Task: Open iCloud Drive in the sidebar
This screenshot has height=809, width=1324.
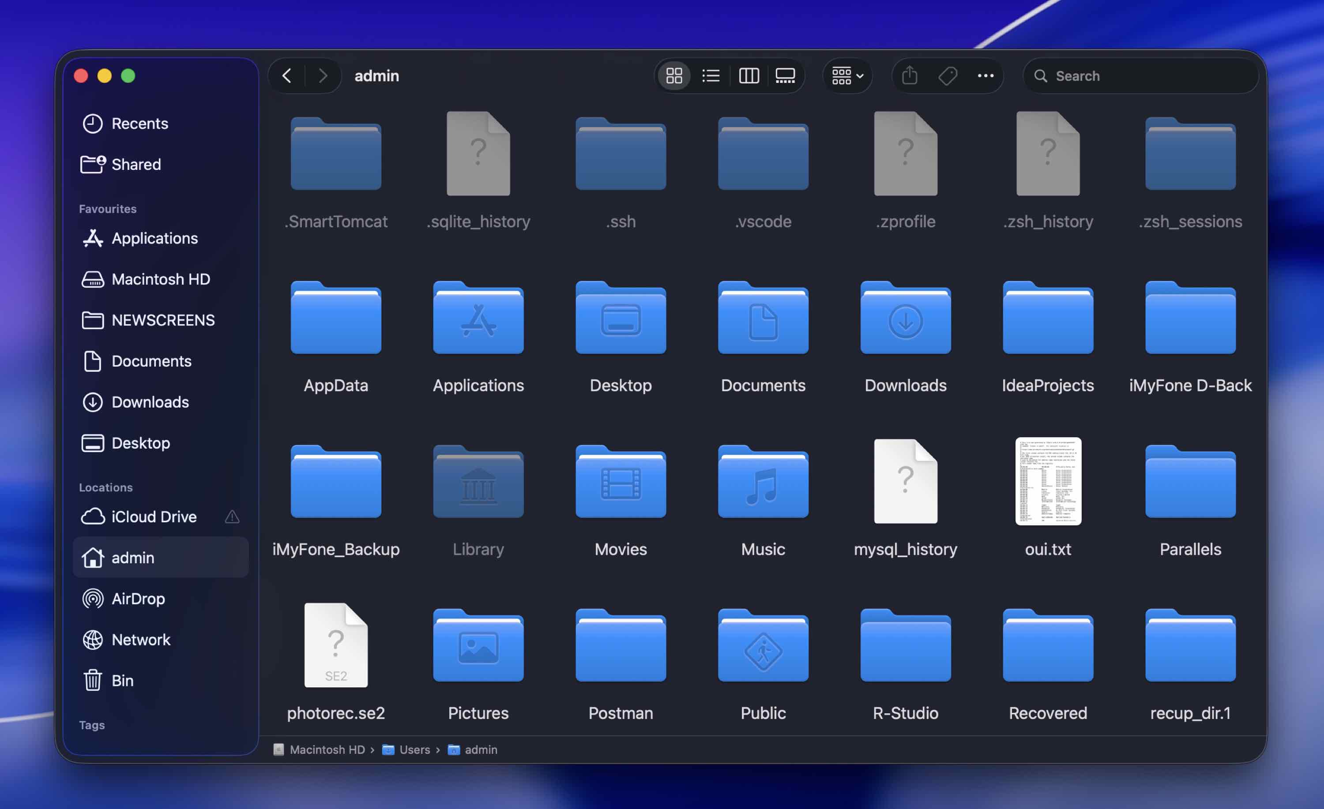Action: click(160, 517)
